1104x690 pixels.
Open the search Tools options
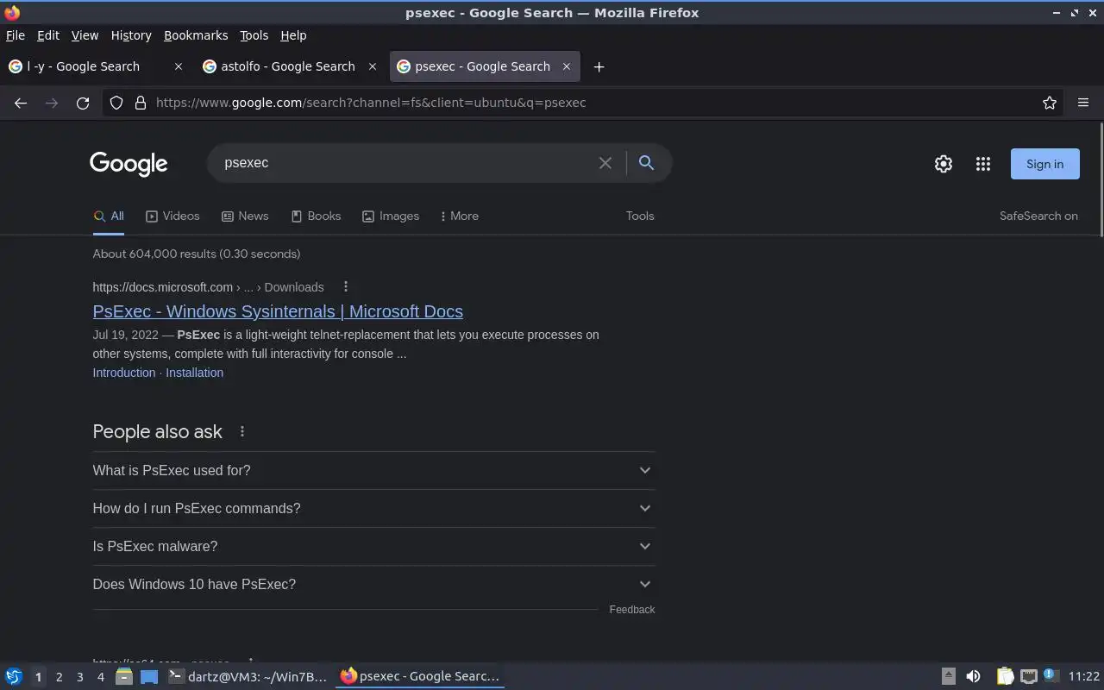(x=640, y=216)
